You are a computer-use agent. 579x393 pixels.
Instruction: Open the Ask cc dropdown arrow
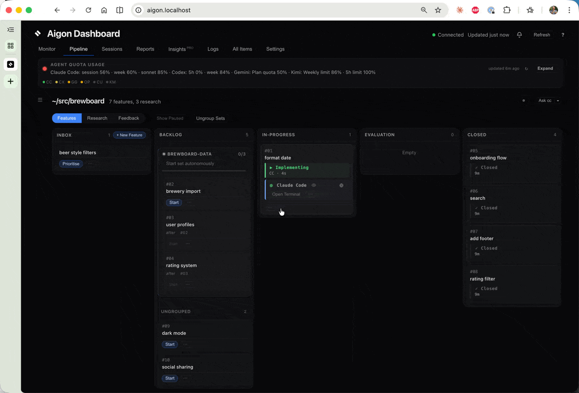click(558, 101)
